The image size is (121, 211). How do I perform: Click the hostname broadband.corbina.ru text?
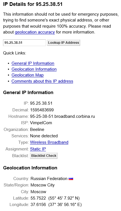pos(62,116)
